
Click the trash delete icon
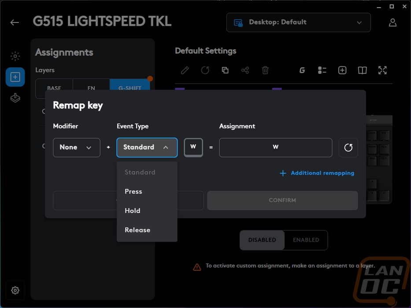tap(265, 70)
